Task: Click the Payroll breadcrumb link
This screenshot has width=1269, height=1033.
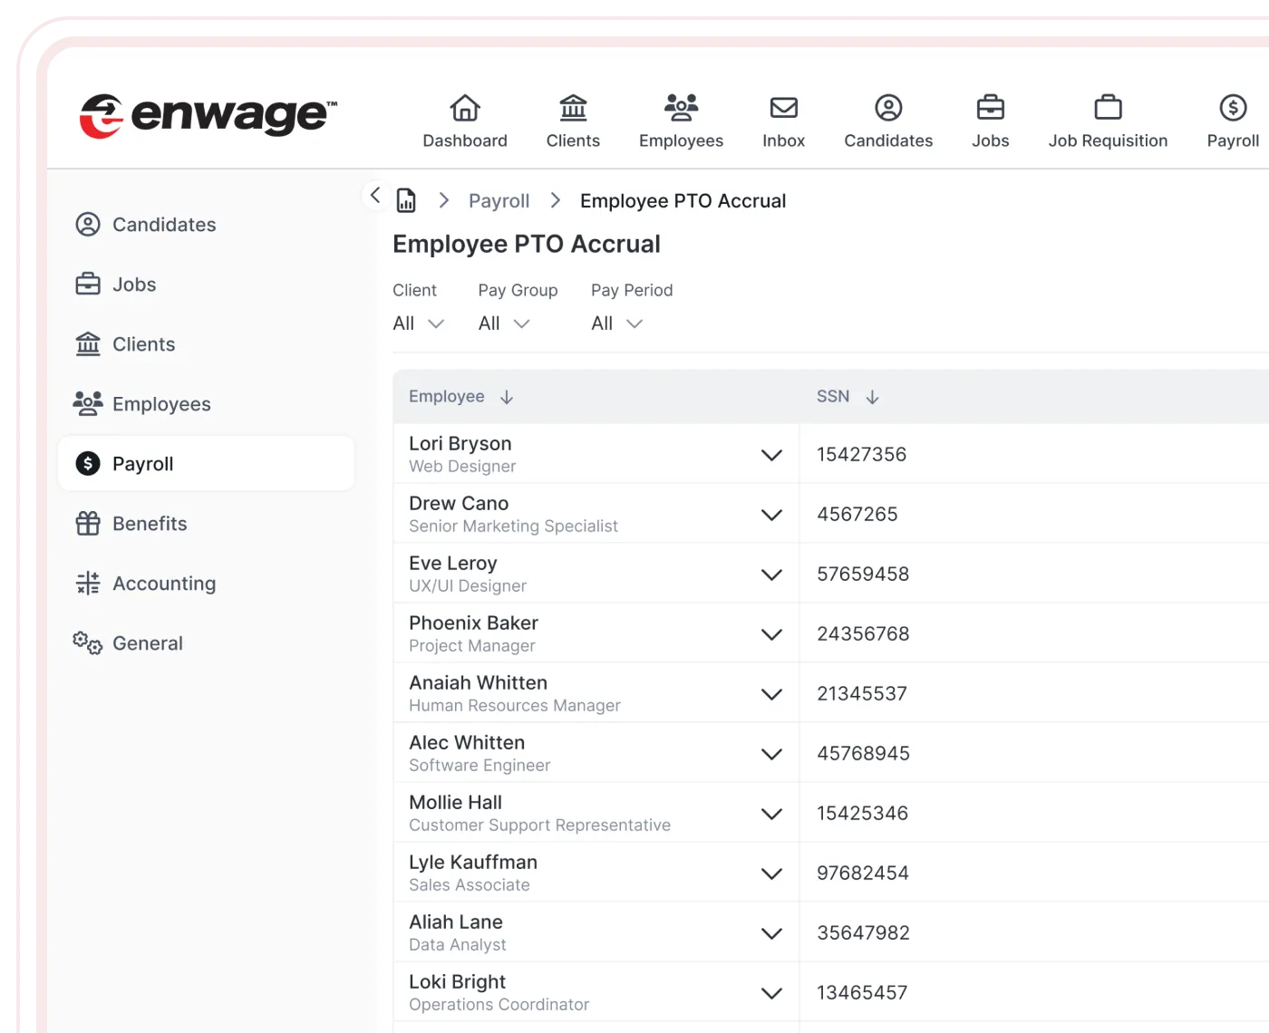Action: tap(499, 201)
